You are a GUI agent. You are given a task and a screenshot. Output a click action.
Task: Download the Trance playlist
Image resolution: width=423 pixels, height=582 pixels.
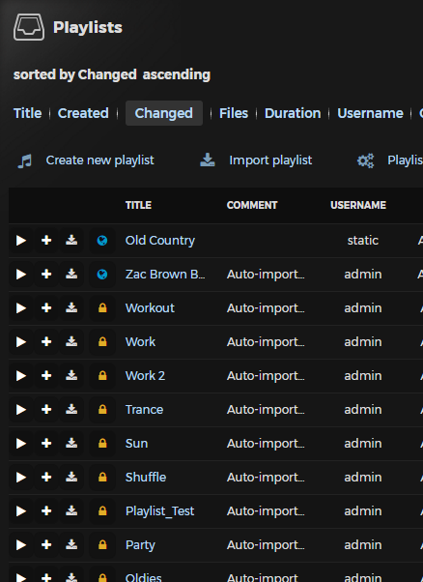pos(71,409)
